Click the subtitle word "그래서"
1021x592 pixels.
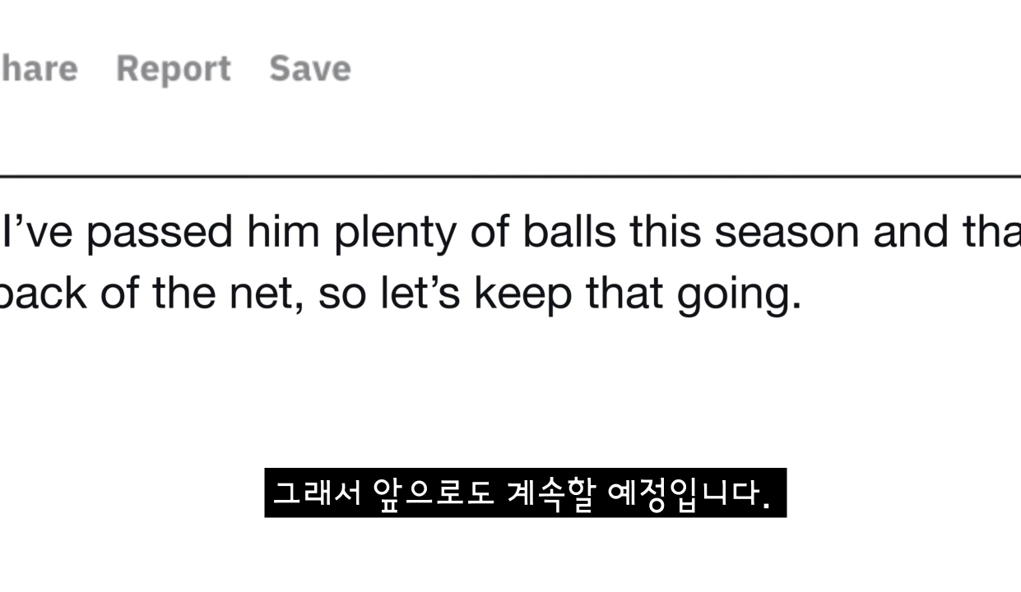[317, 493]
